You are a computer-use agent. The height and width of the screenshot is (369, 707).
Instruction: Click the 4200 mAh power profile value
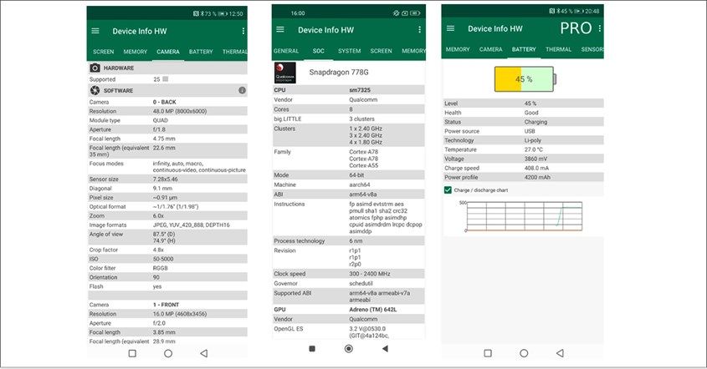537,177
